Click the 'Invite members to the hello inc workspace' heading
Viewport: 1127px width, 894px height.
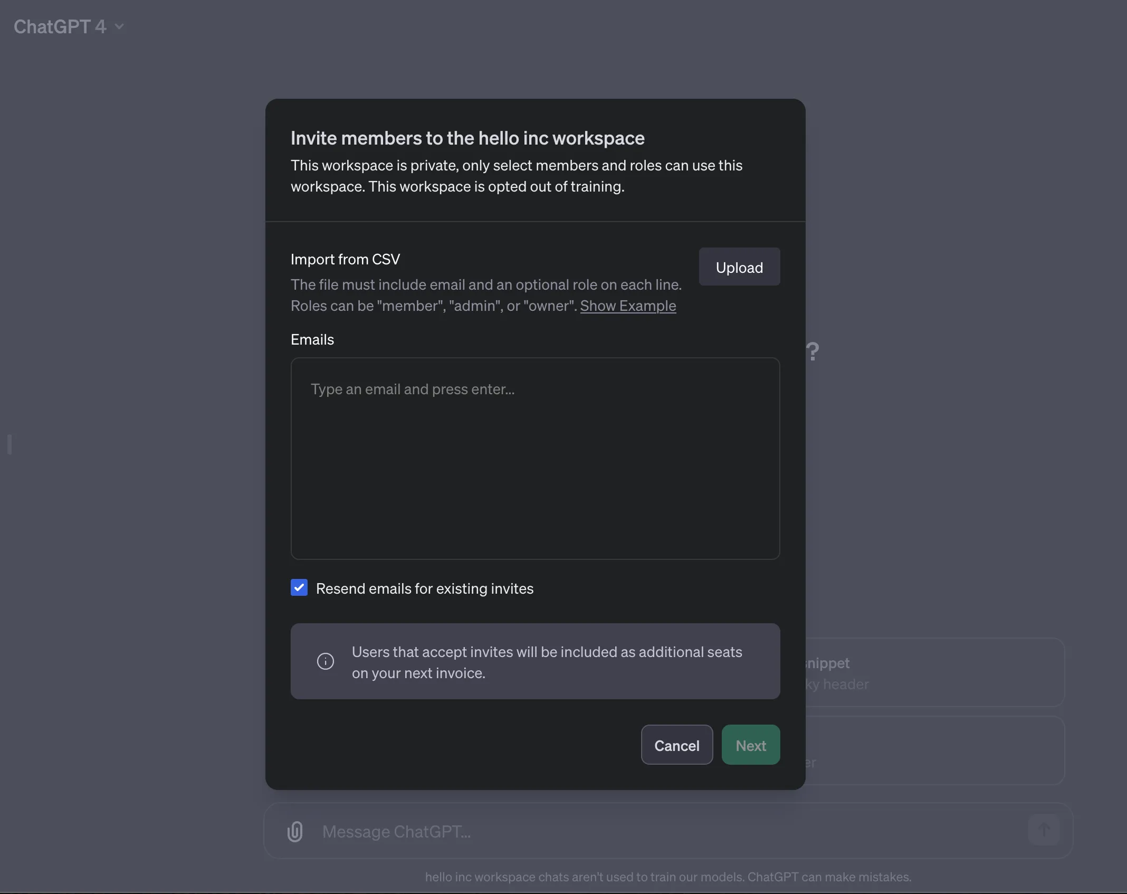pos(467,138)
